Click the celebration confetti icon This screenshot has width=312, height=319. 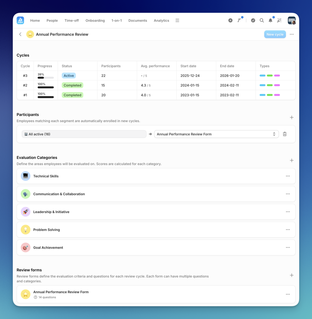(279, 21)
